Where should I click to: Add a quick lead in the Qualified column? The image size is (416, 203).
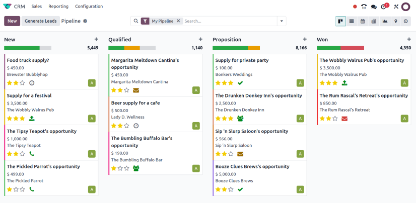pos(200,39)
